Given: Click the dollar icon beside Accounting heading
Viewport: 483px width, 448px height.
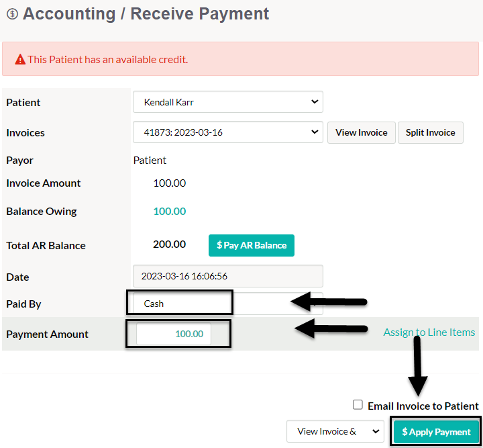Looking at the screenshot, I should pyautogui.click(x=12, y=14).
